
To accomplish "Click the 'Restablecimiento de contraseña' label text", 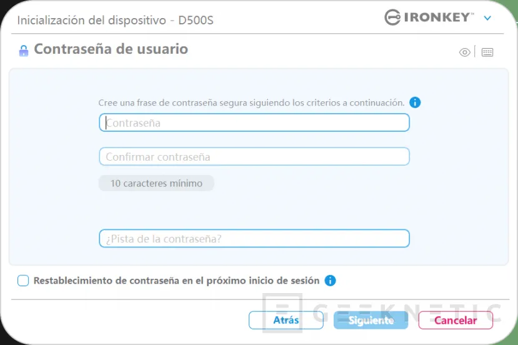I will coord(176,281).
